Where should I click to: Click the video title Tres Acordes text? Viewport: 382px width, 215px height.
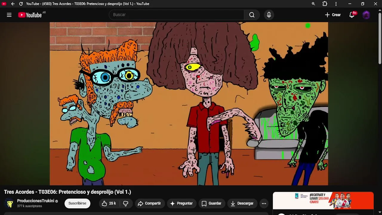point(67,192)
